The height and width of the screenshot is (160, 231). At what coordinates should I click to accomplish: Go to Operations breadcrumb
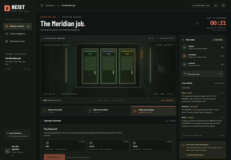coord(50,5)
